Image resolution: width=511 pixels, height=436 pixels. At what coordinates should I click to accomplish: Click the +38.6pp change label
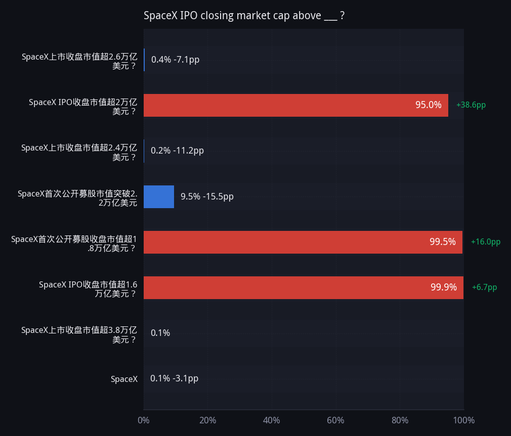[471, 105]
